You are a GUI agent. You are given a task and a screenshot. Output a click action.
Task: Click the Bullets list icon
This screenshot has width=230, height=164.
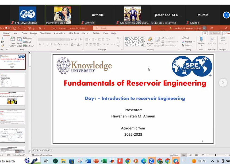pos(87,39)
